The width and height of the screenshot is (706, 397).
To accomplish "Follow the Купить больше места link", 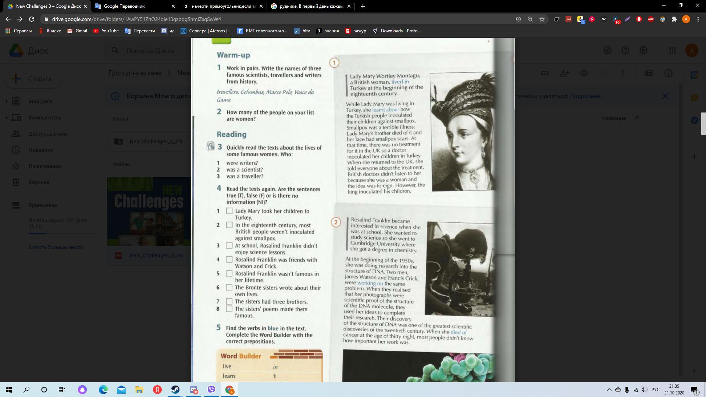I will click(56, 247).
